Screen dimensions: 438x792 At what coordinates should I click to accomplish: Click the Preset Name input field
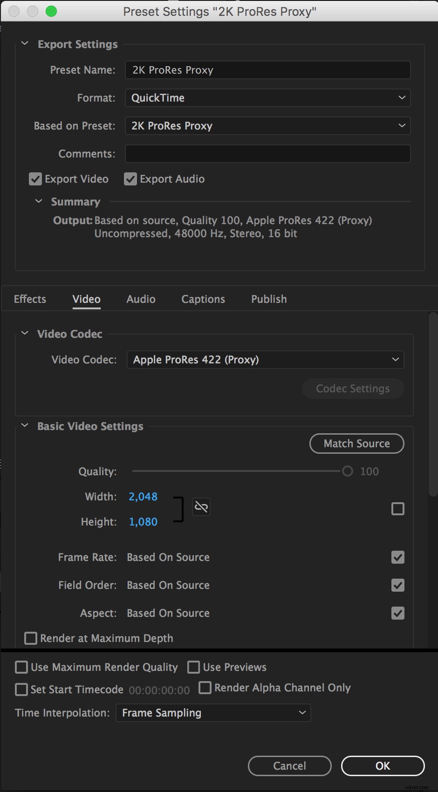tap(267, 70)
